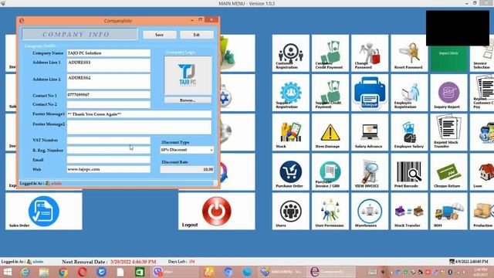
Task: Open User Permission tile
Action: (330, 211)
